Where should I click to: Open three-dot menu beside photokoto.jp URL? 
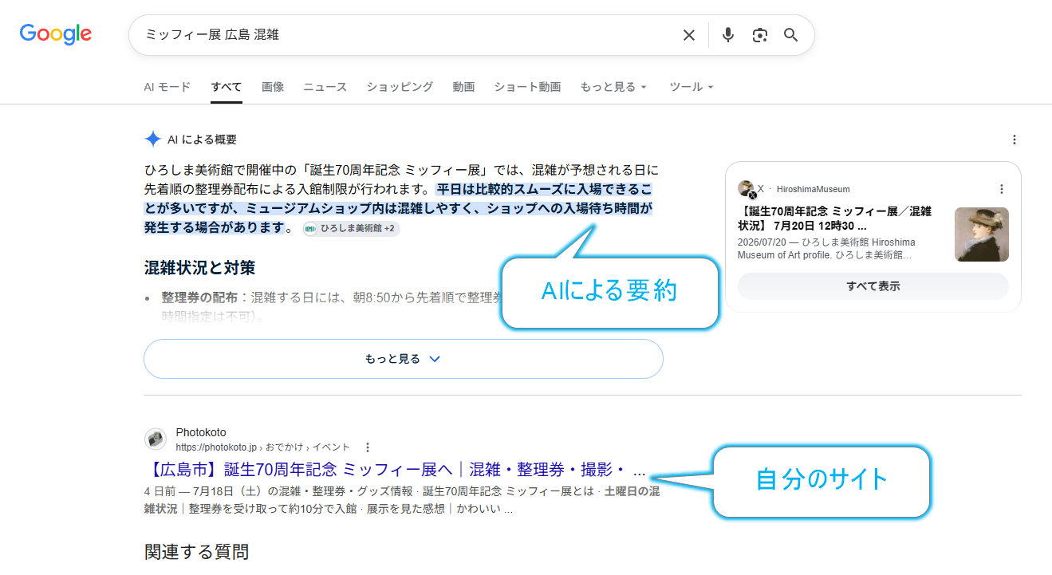coord(368,447)
